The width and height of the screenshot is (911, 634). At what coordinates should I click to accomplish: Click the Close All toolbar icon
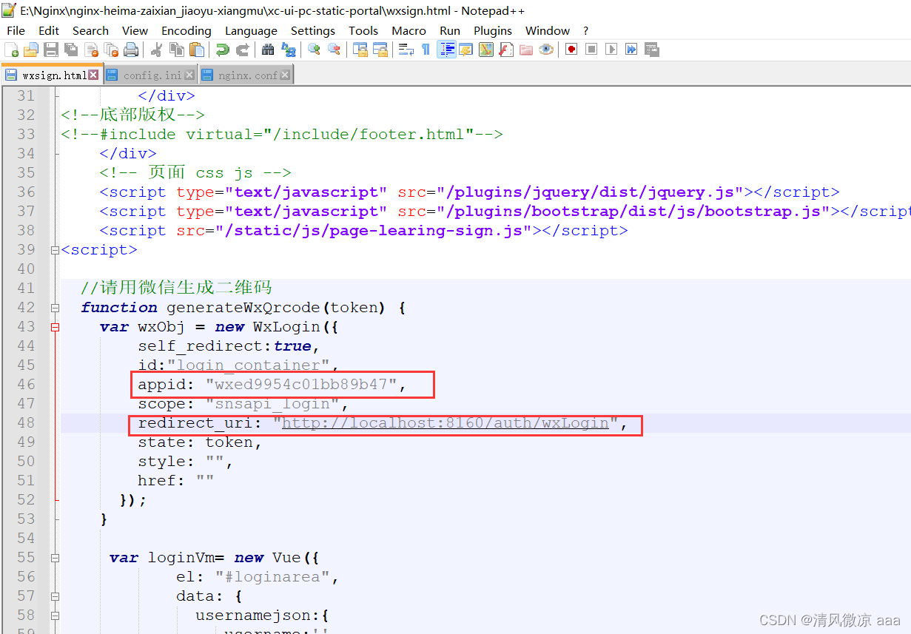coord(111,50)
